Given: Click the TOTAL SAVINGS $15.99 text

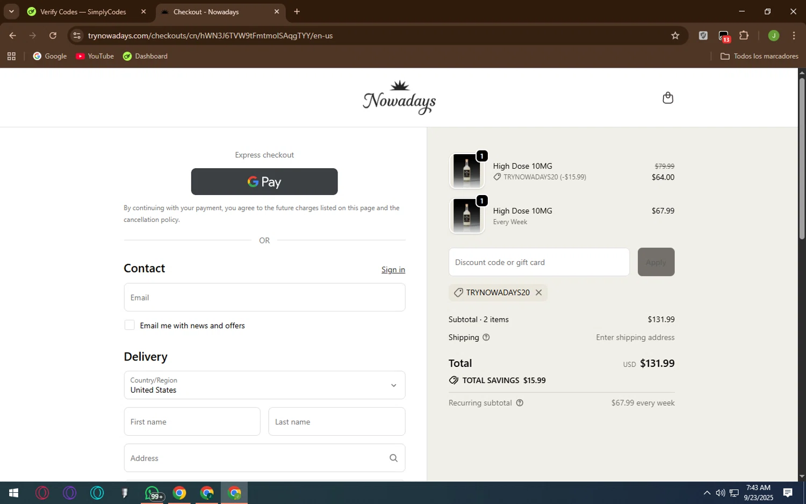Looking at the screenshot, I should click(503, 380).
